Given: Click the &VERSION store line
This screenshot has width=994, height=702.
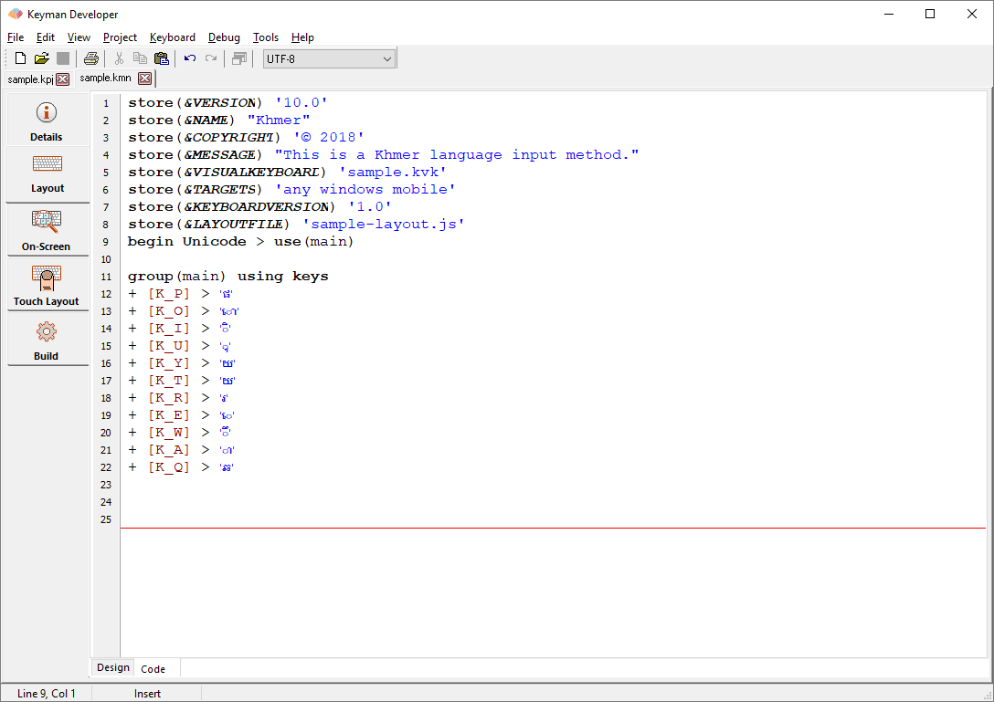Looking at the screenshot, I should 227,102.
